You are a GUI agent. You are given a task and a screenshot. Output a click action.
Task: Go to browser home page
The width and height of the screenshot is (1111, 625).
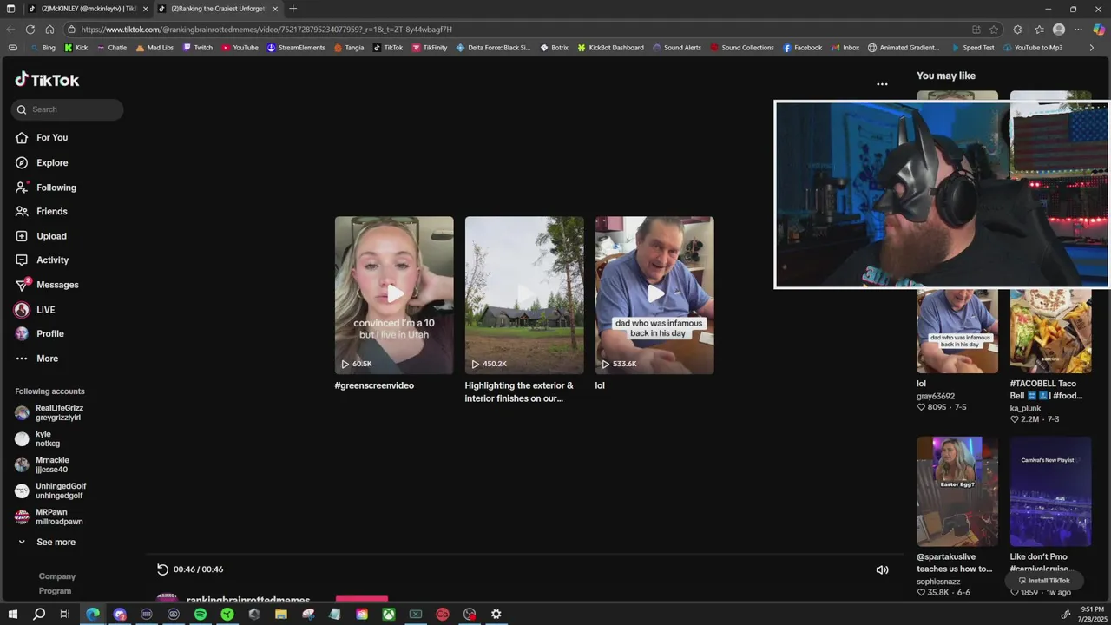point(49,29)
